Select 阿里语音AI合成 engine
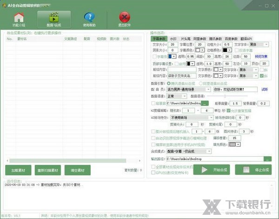Image resolution: width=279 pixels, height=219 pixels. pyautogui.click(x=201, y=83)
